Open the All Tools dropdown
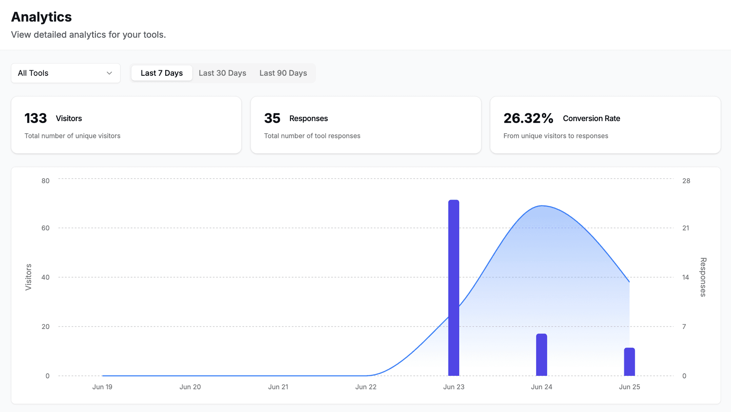Image resolution: width=731 pixels, height=412 pixels. pos(65,73)
